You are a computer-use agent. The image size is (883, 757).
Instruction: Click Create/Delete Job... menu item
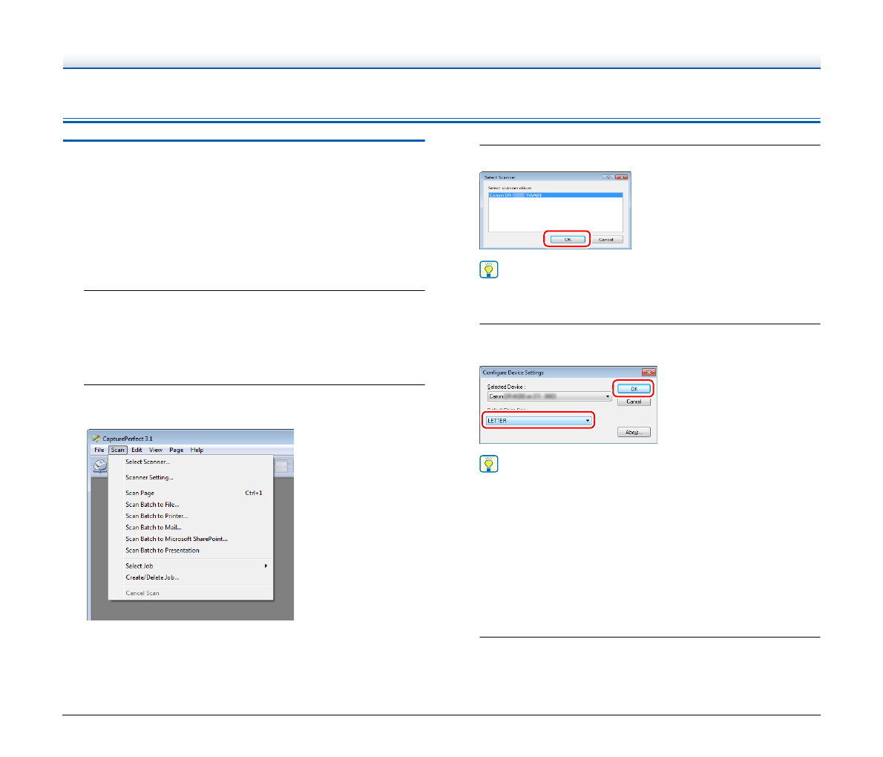point(152,577)
